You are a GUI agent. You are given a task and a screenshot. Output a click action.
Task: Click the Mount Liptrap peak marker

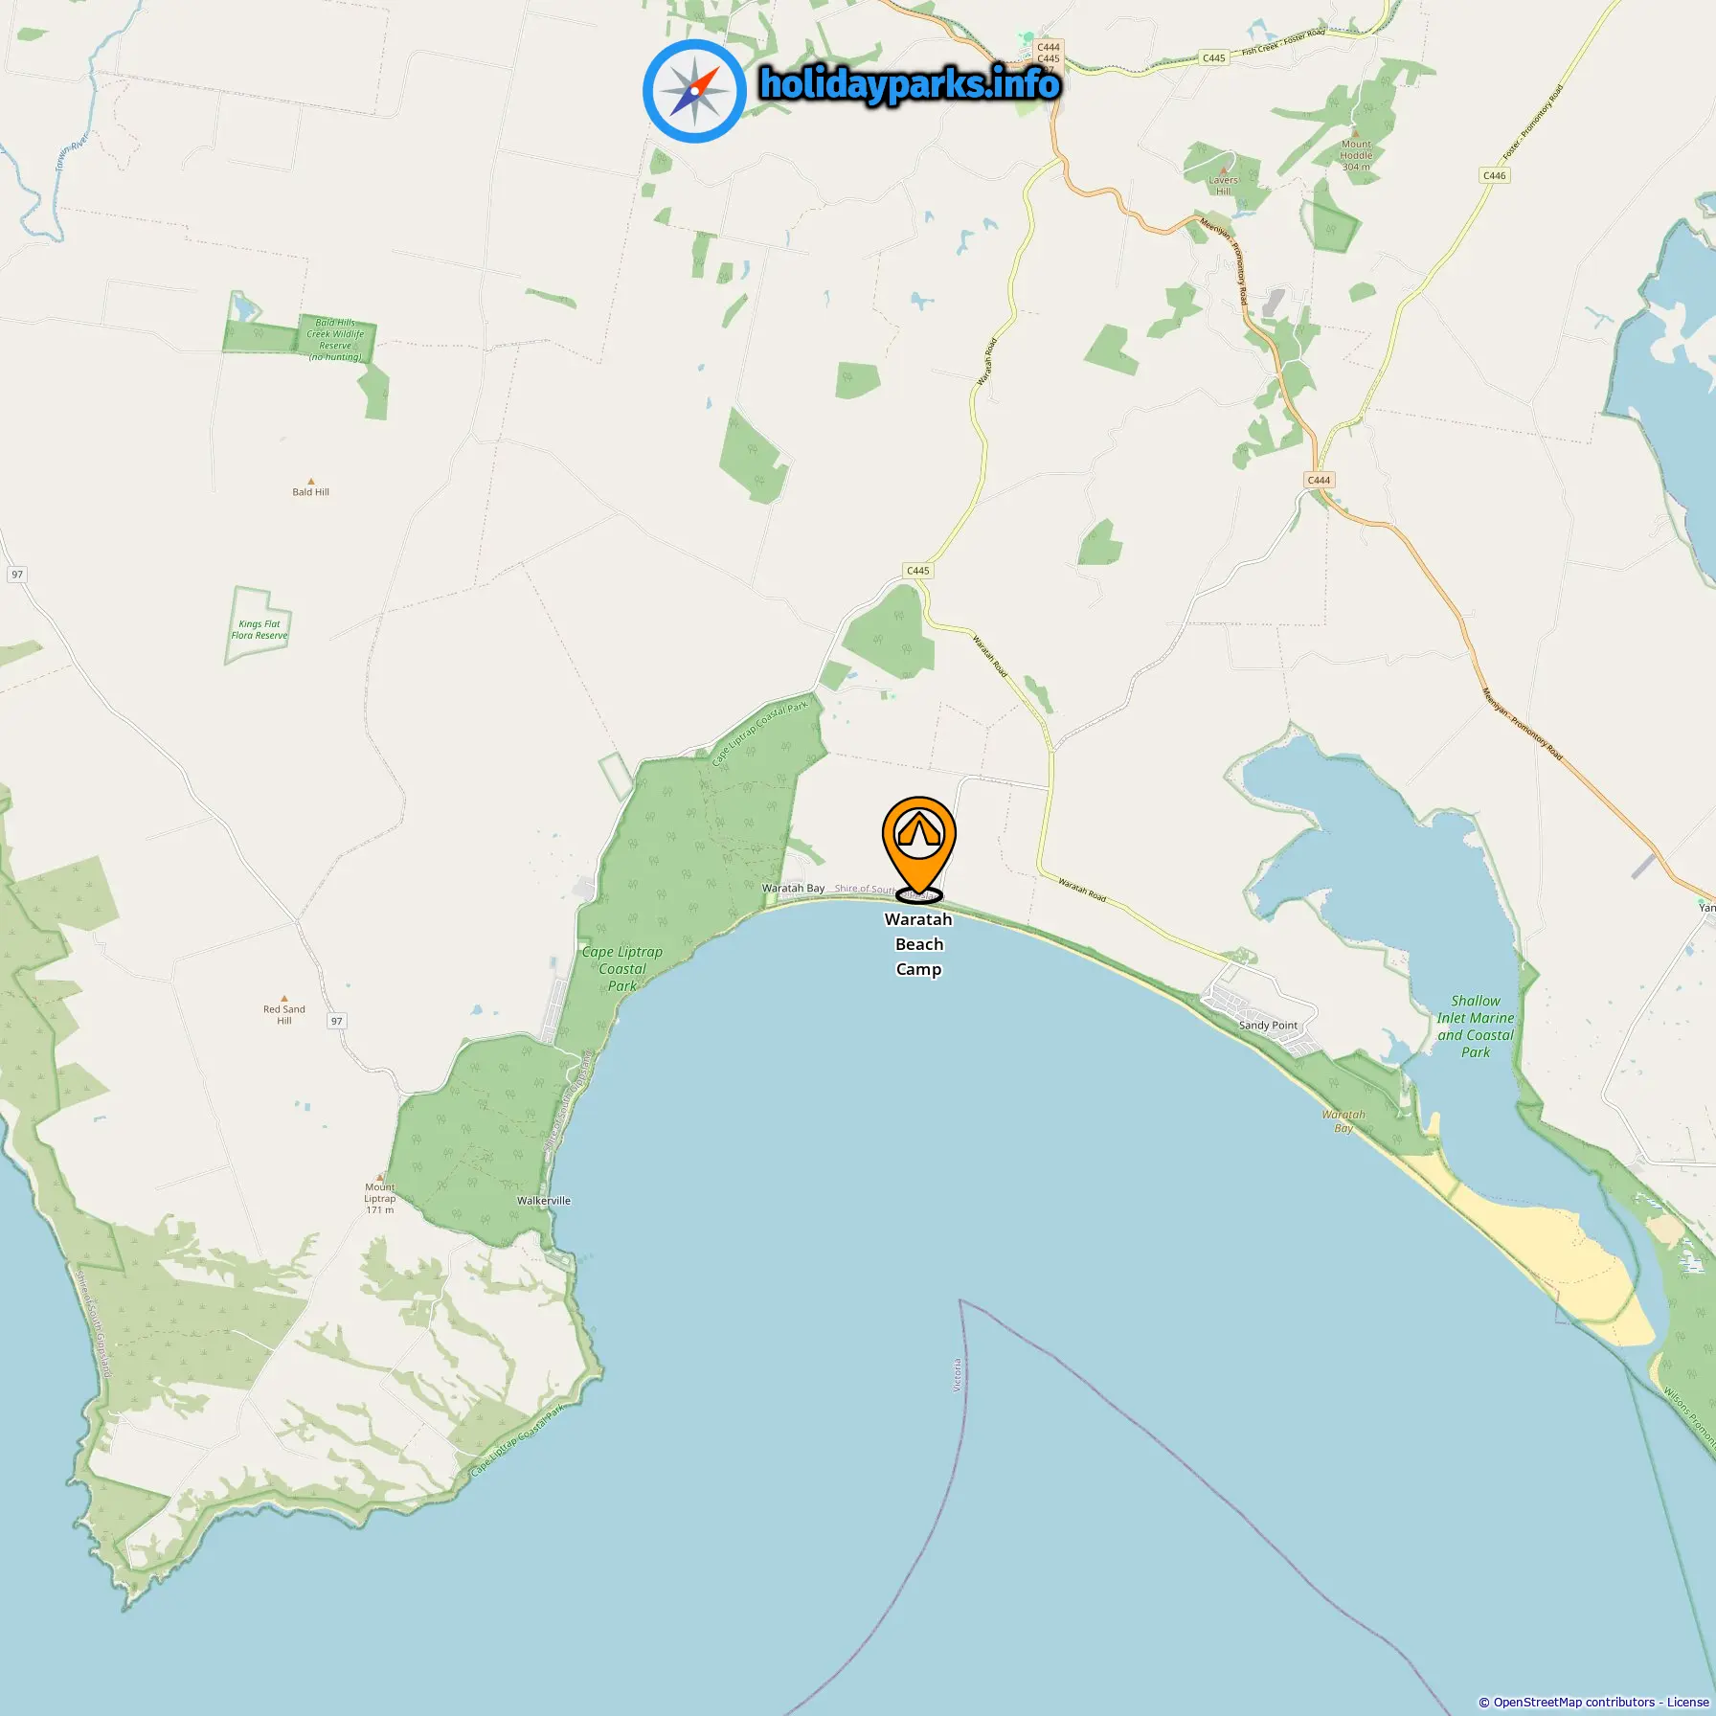point(380,1177)
